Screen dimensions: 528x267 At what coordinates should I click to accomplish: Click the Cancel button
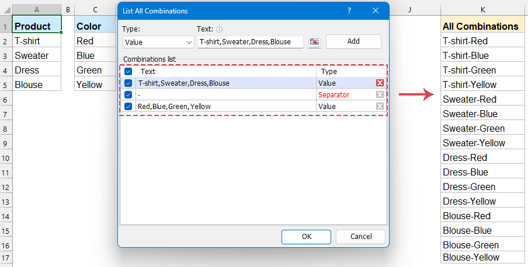[360, 237]
